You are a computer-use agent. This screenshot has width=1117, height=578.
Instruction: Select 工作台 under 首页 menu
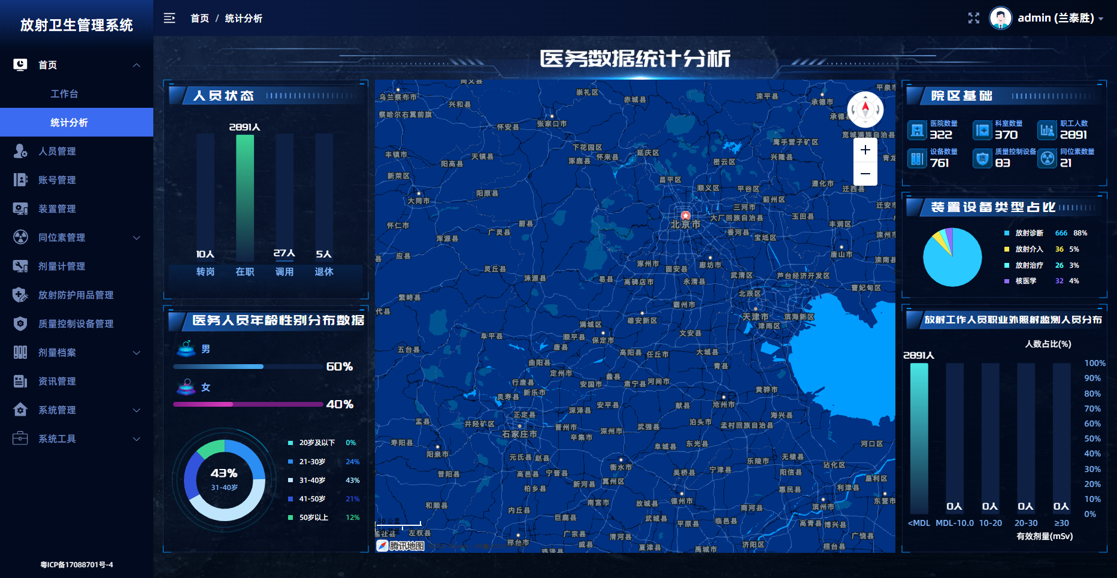coord(64,93)
